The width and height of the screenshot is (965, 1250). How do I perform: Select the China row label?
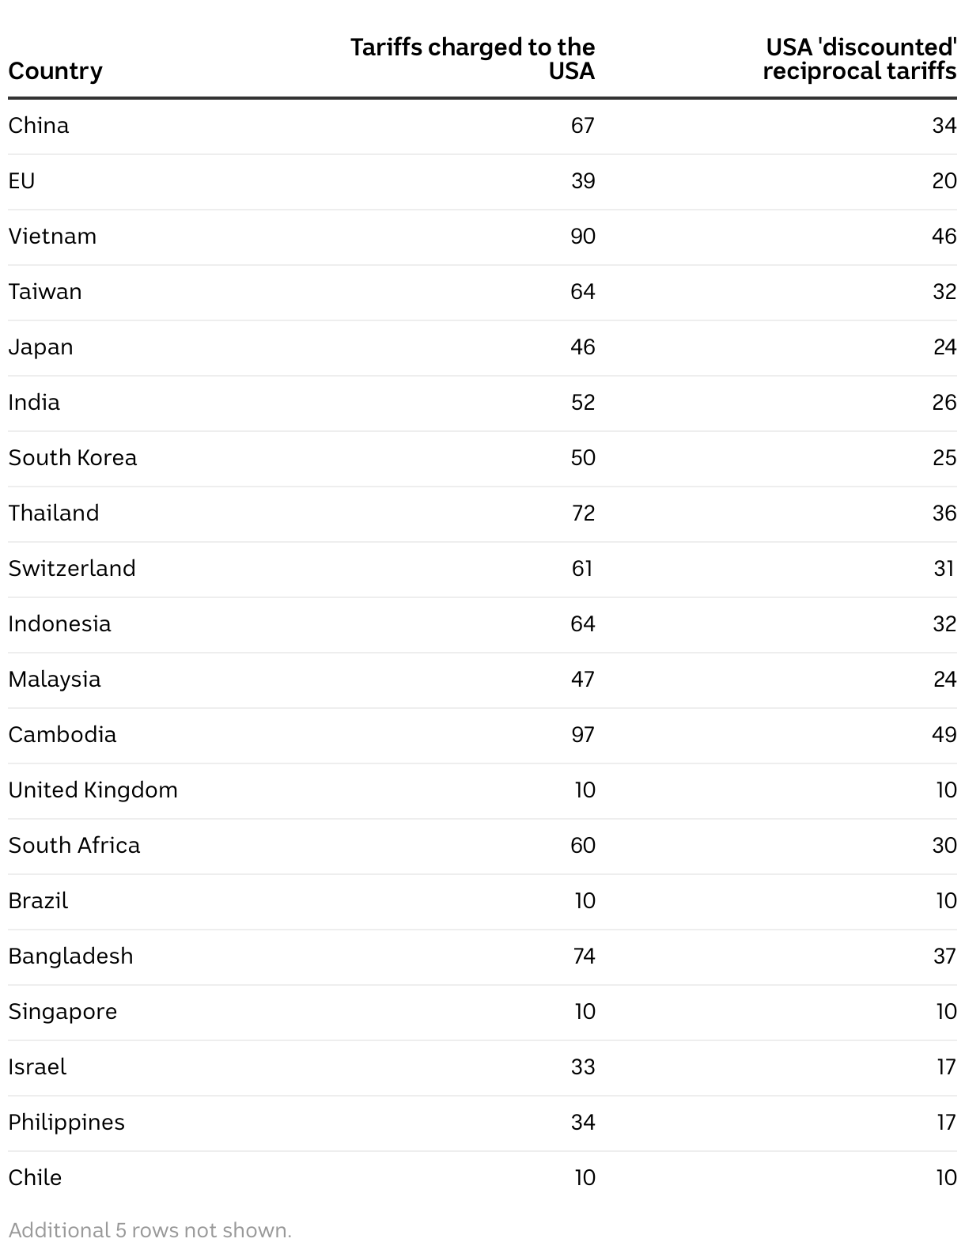(x=39, y=126)
